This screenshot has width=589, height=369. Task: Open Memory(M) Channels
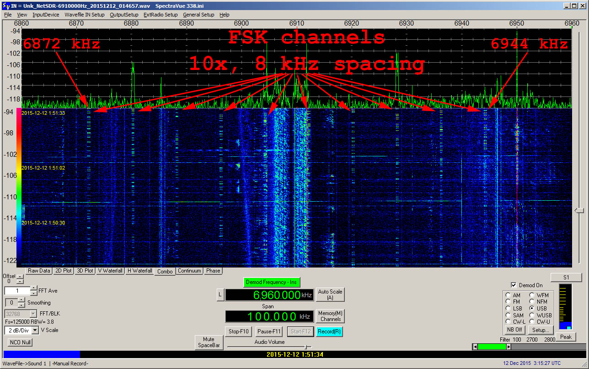pyautogui.click(x=330, y=316)
